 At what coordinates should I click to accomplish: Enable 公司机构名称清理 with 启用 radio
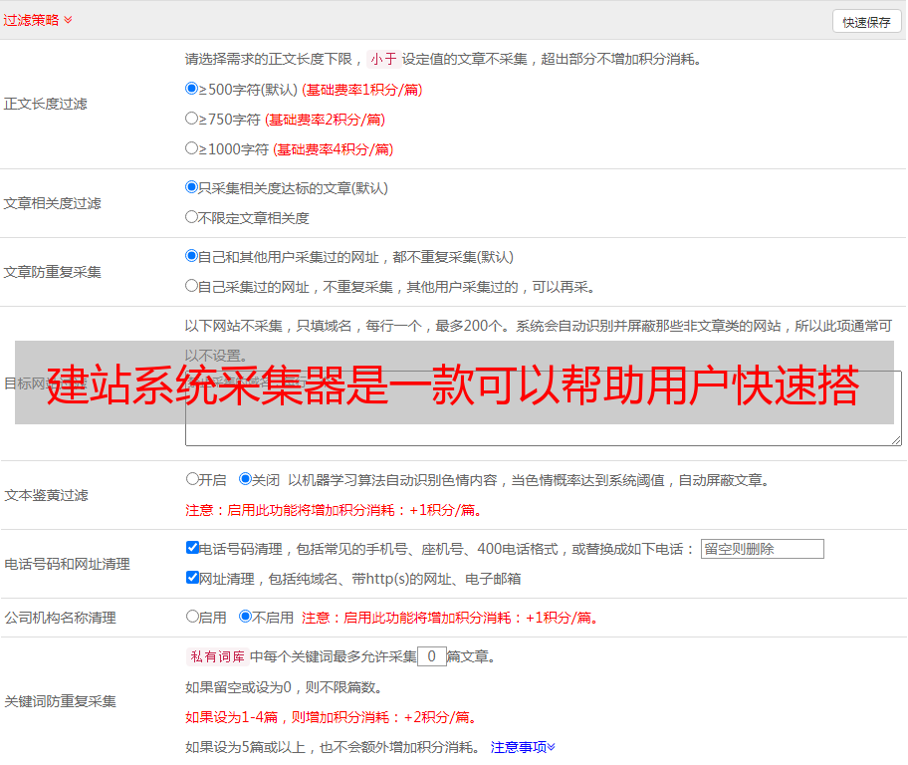pos(192,617)
